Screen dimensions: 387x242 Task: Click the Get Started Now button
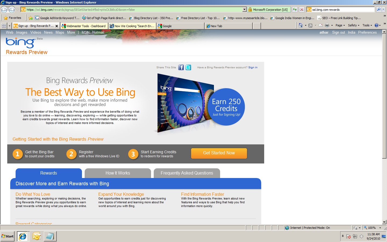coord(219,153)
